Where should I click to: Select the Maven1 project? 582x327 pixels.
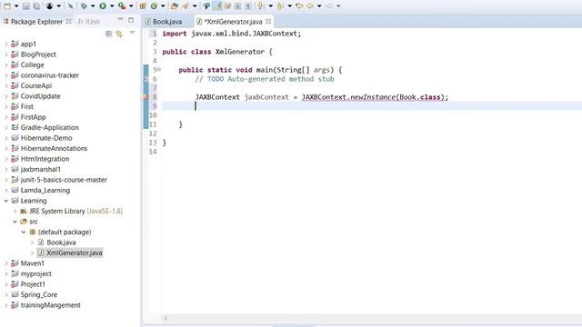32,263
